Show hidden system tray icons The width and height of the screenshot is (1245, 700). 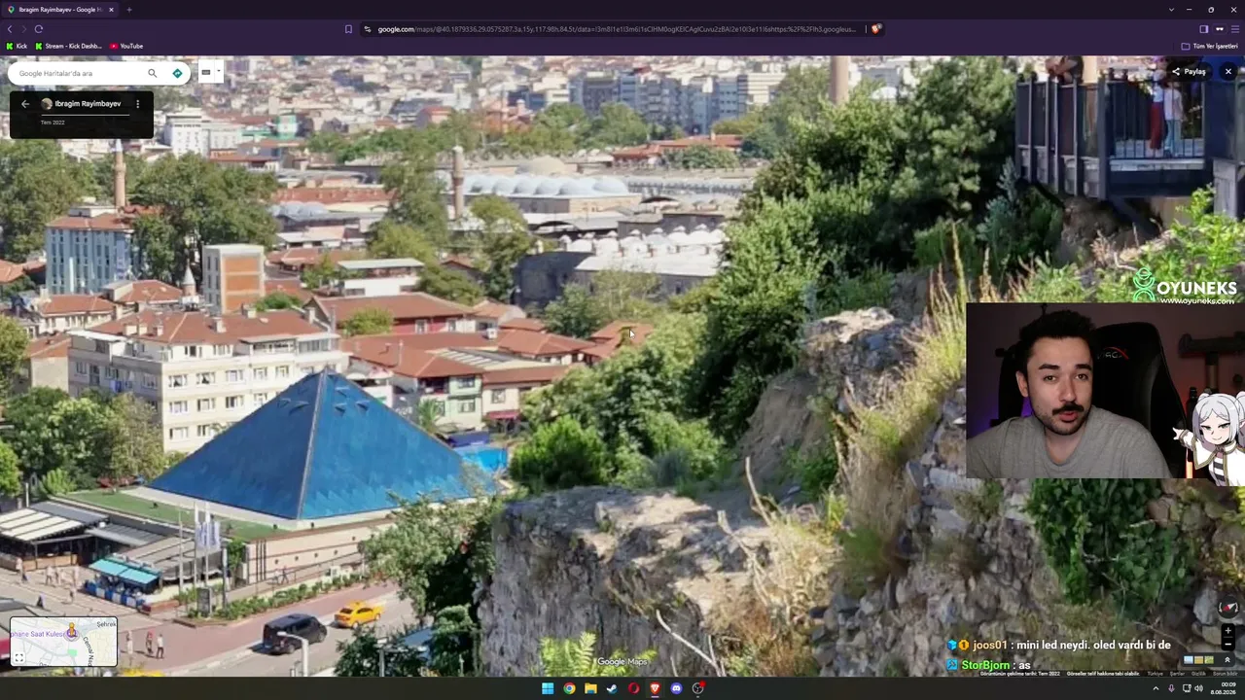click(1156, 688)
